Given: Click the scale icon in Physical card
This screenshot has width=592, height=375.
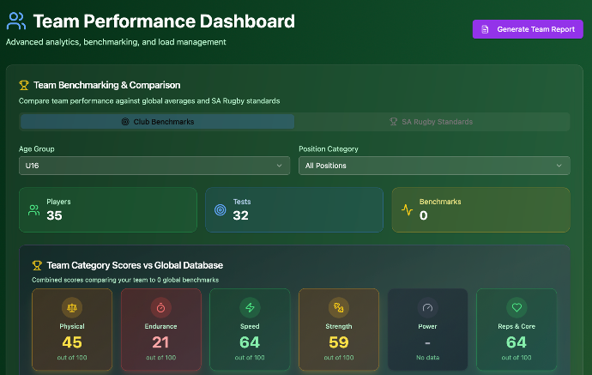Looking at the screenshot, I should (x=72, y=307).
